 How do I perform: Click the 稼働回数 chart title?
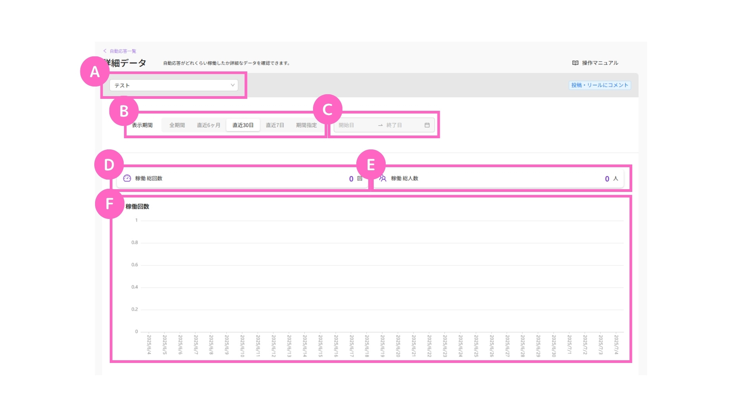pyautogui.click(x=137, y=207)
